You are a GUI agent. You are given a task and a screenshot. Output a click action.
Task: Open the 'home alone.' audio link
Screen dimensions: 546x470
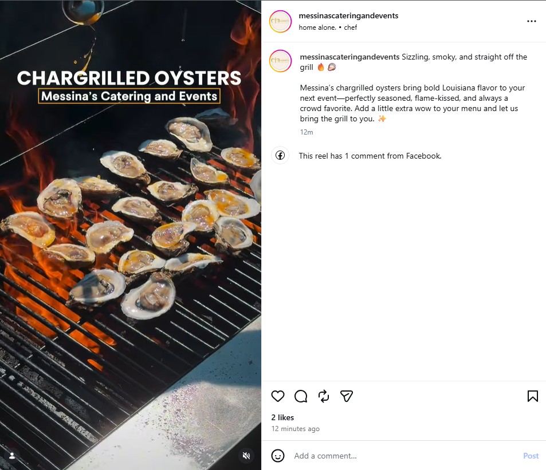coord(317,27)
